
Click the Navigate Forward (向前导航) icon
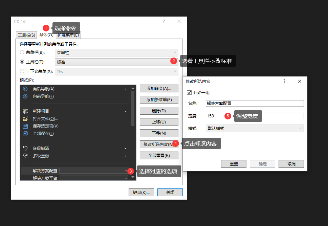[x=25, y=96]
